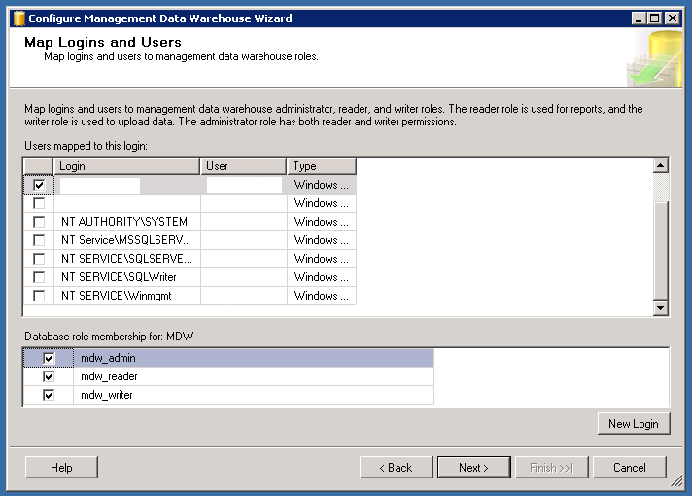
Task: Return with the Back button
Action: [396, 468]
